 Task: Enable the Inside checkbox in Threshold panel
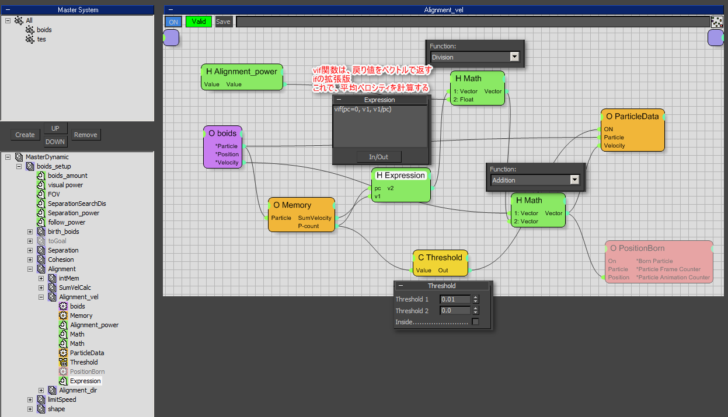point(475,322)
